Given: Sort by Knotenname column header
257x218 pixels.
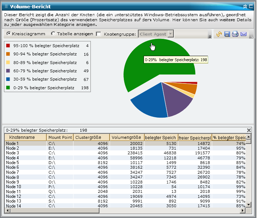Looking at the screenshot, I should pos(25,137).
